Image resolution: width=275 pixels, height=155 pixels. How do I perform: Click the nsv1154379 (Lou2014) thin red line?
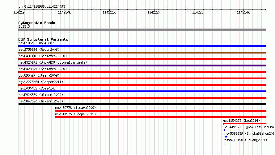245,124
